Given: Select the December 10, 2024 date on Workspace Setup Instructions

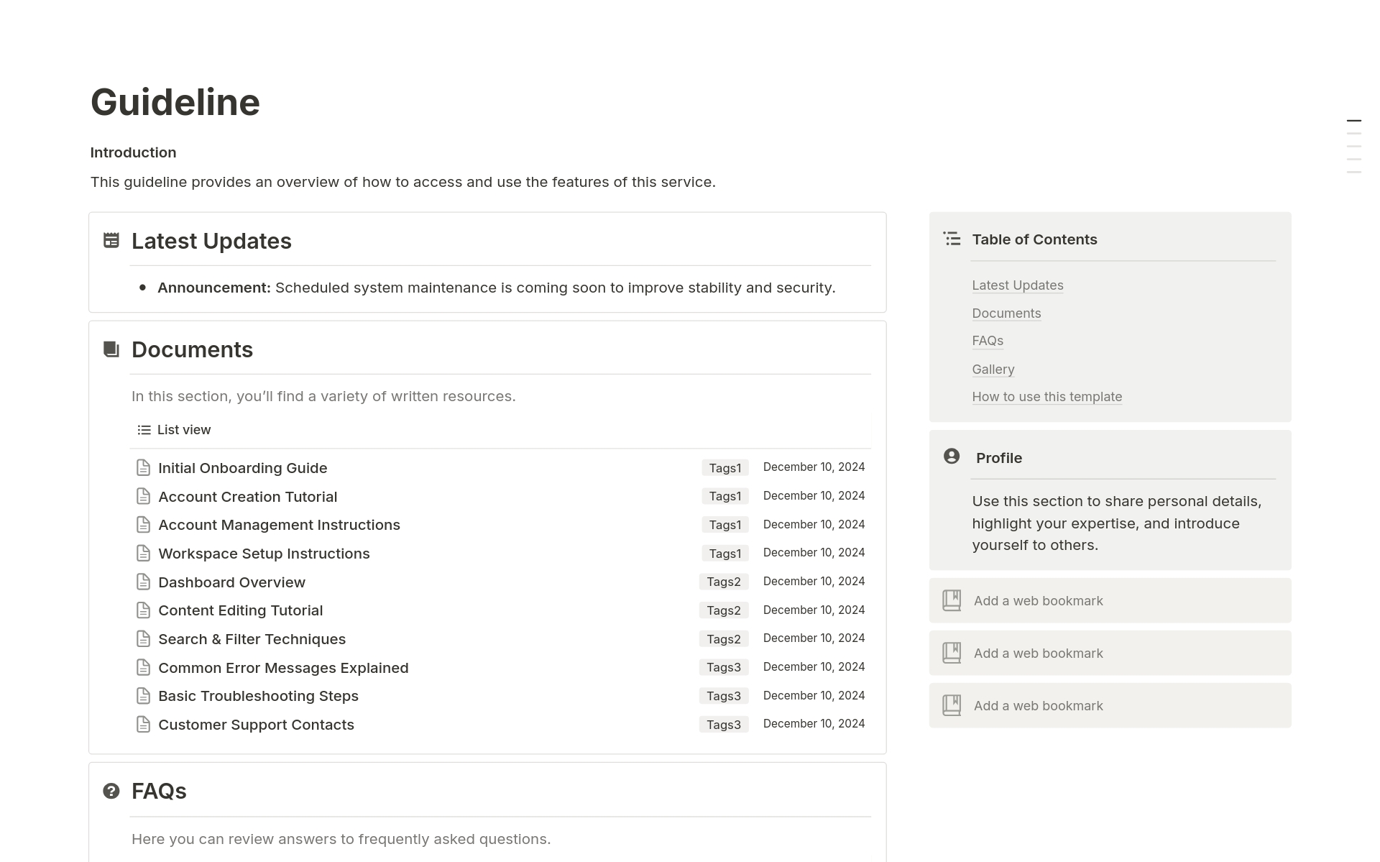Looking at the screenshot, I should pyautogui.click(x=814, y=552).
